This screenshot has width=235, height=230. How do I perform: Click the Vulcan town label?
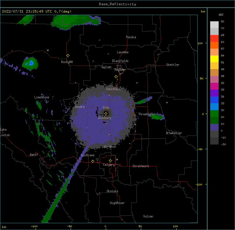(x=148, y=216)
